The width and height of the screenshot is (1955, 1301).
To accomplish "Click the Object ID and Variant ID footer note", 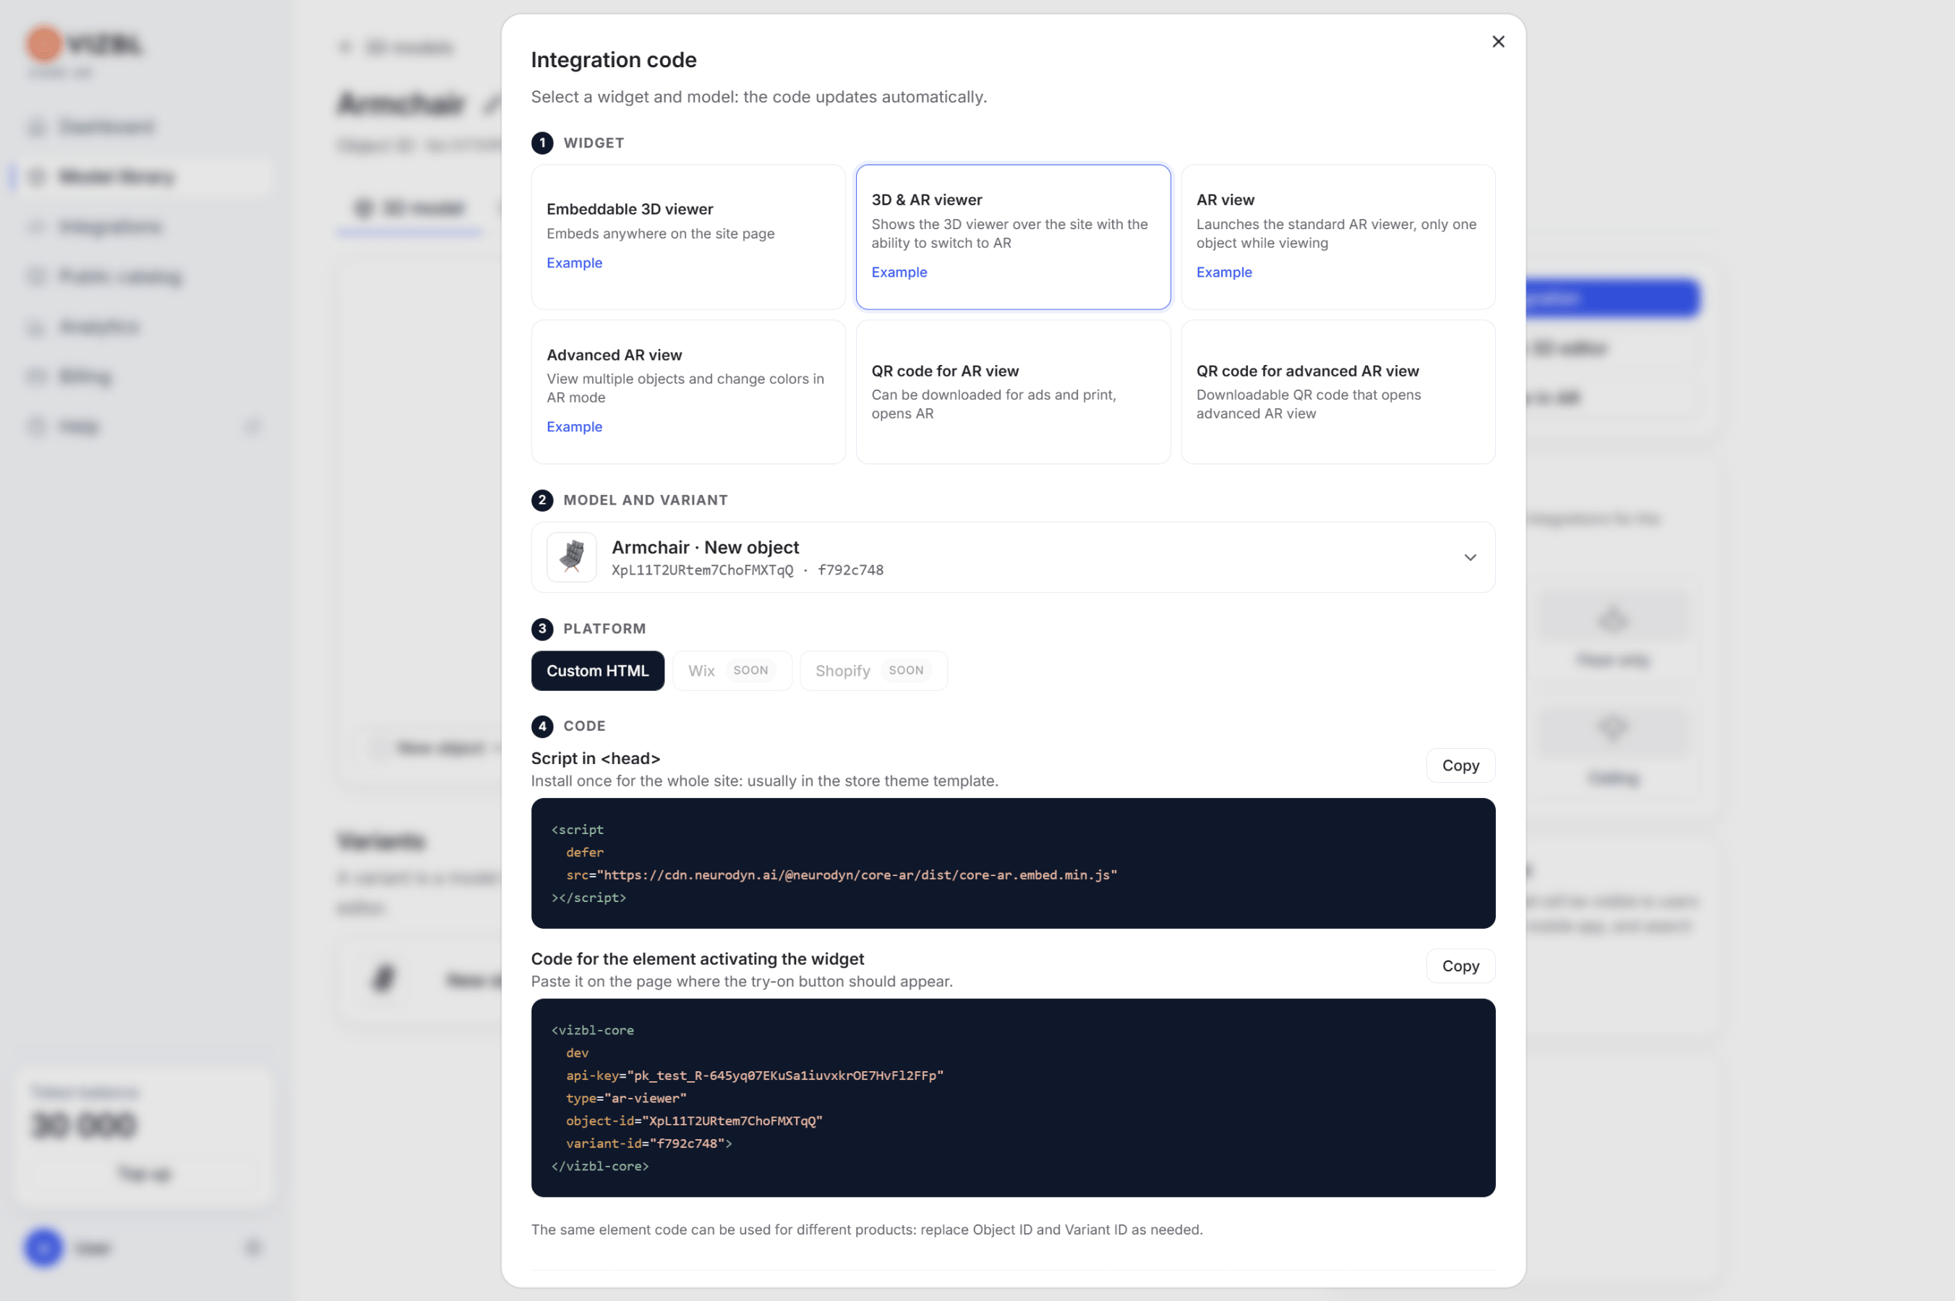I will (x=867, y=1229).
